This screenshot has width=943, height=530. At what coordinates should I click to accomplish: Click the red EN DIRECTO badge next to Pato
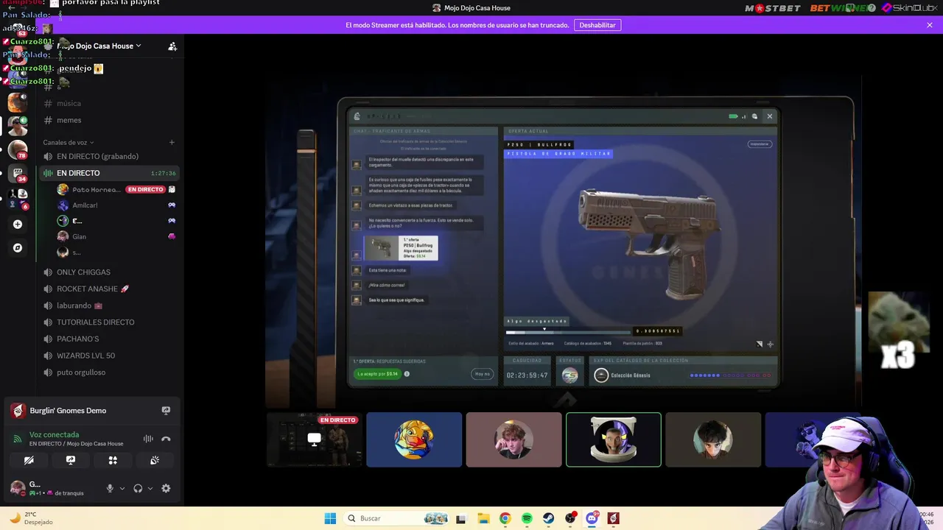(145, 189)
